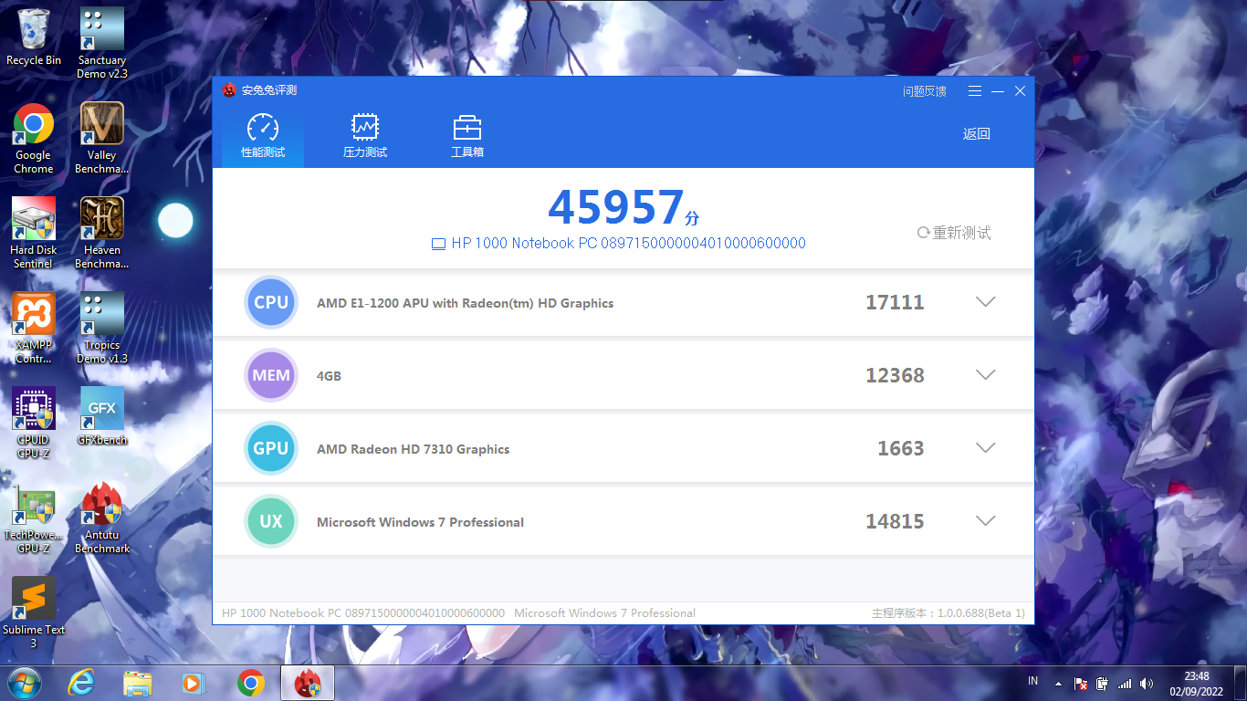
Task: Select the Recycle Bin desktop icon
Action: coord(34,37)
